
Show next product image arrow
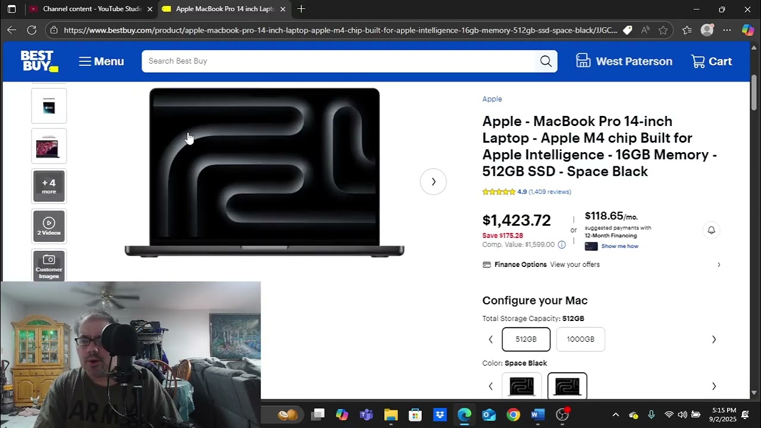pyautogui.click(x=433, y=182)
